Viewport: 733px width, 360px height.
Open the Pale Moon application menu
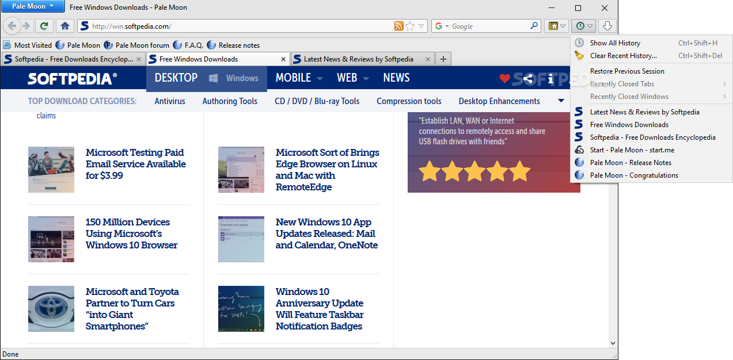[33, 6]
